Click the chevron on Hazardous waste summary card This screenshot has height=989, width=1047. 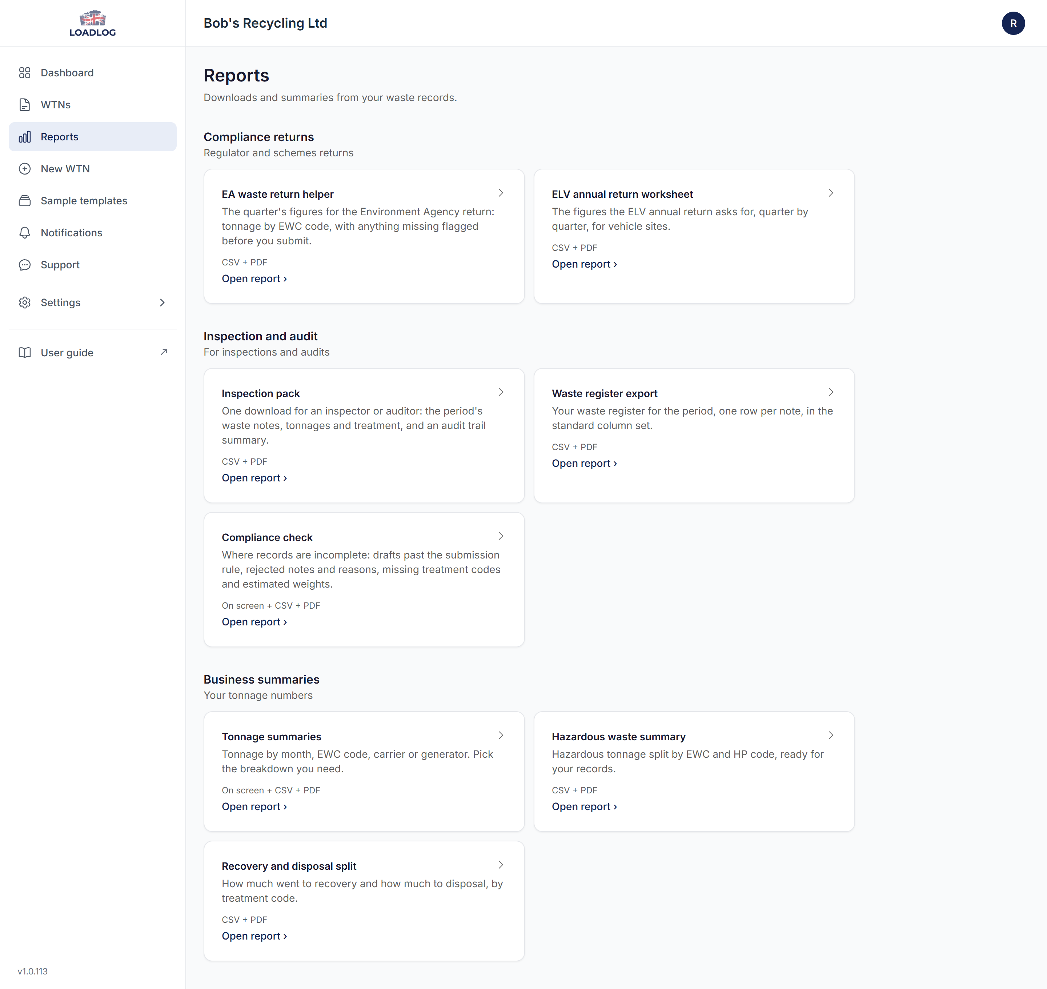[x=831, y=736]
